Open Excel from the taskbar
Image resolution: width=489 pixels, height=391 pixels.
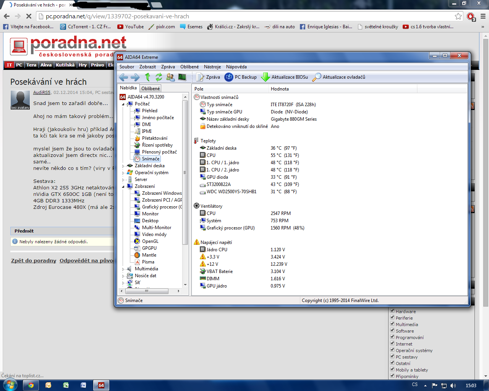click(x=66, y=385)
